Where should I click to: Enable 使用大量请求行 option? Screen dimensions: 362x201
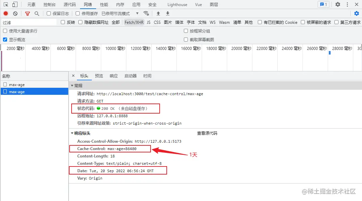(5, 31)
